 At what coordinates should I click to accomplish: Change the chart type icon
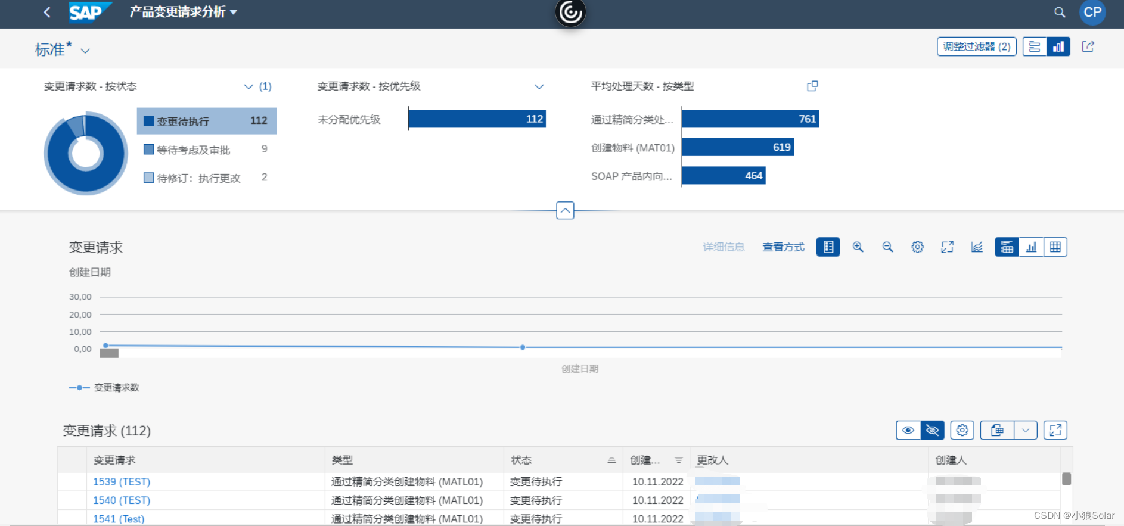click(x=977, y=247)
